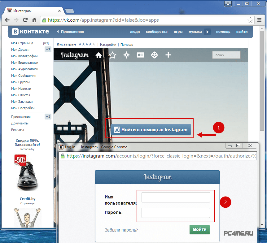Viewport: 267px width, 243px height.
Task: Open the Настройки link near app title
Action: tap(108, 45)
